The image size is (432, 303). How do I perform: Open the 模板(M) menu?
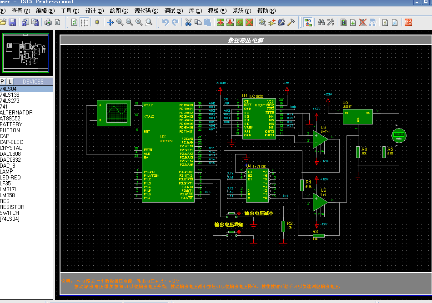(x=217, y=11)
